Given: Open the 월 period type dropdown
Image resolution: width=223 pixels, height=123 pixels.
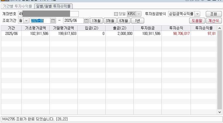Looking at the screenshot, I should (26, 21).
